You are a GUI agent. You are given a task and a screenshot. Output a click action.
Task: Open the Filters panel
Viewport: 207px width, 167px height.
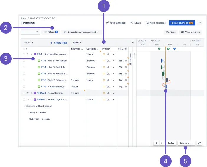tap(51, 32)
